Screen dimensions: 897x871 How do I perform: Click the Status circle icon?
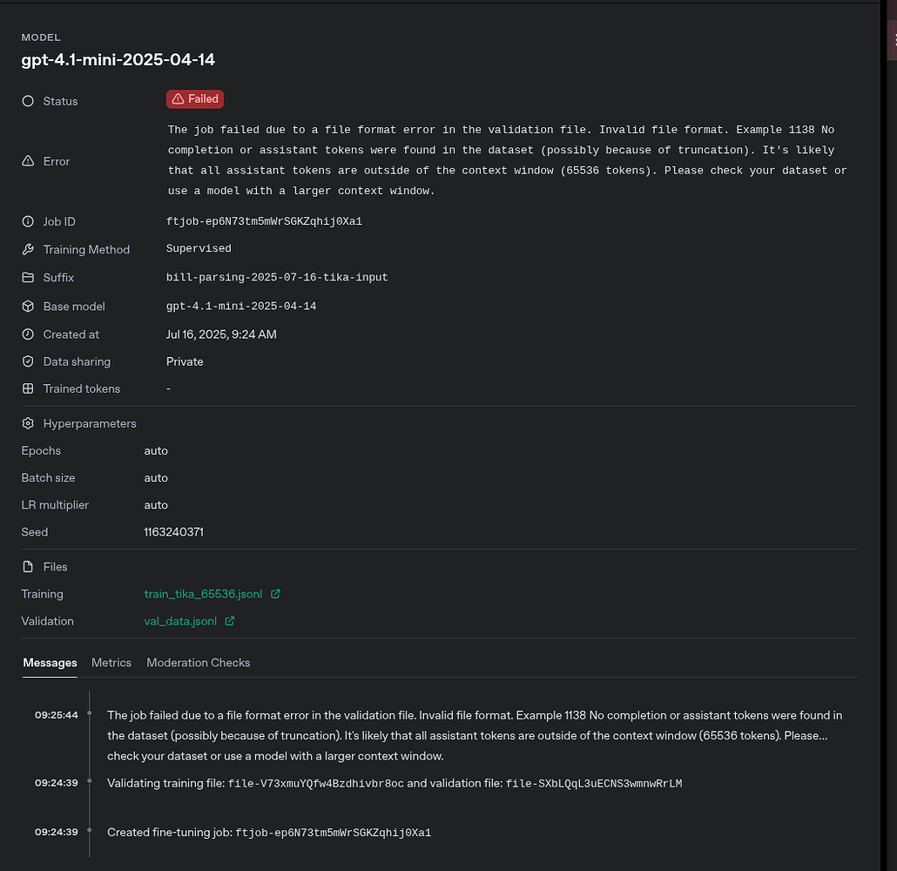(27, 101)
